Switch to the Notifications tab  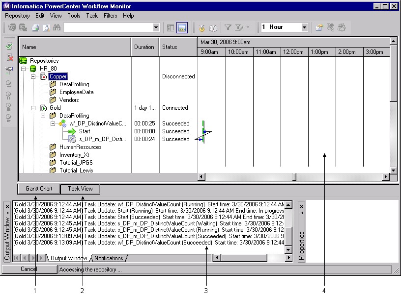109,258
